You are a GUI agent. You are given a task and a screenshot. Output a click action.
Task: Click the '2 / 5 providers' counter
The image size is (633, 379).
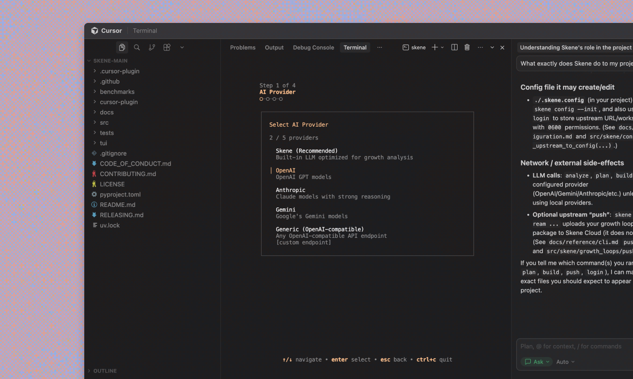[294, 138]
